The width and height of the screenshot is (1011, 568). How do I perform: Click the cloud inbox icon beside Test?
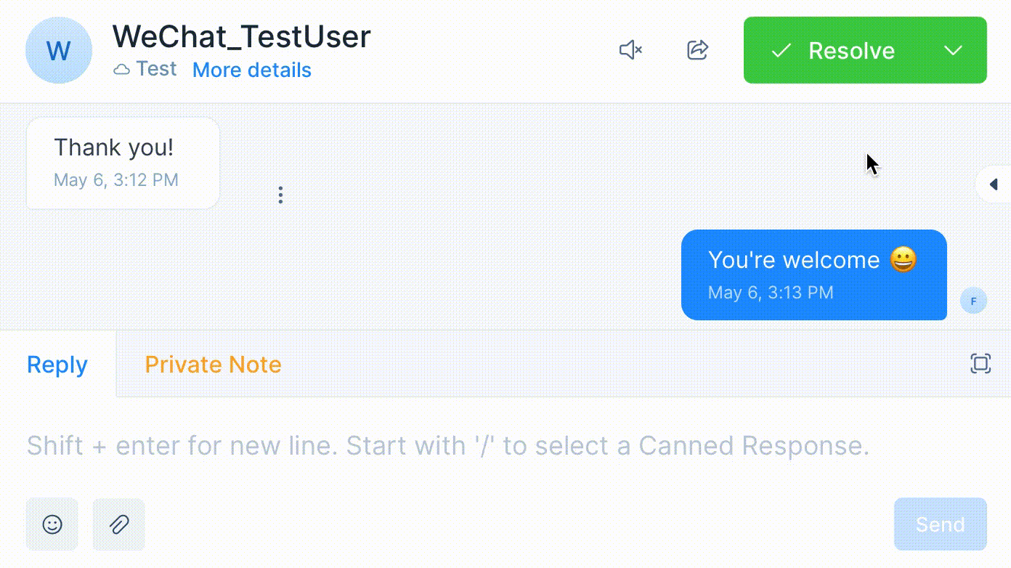coord(122,70)
